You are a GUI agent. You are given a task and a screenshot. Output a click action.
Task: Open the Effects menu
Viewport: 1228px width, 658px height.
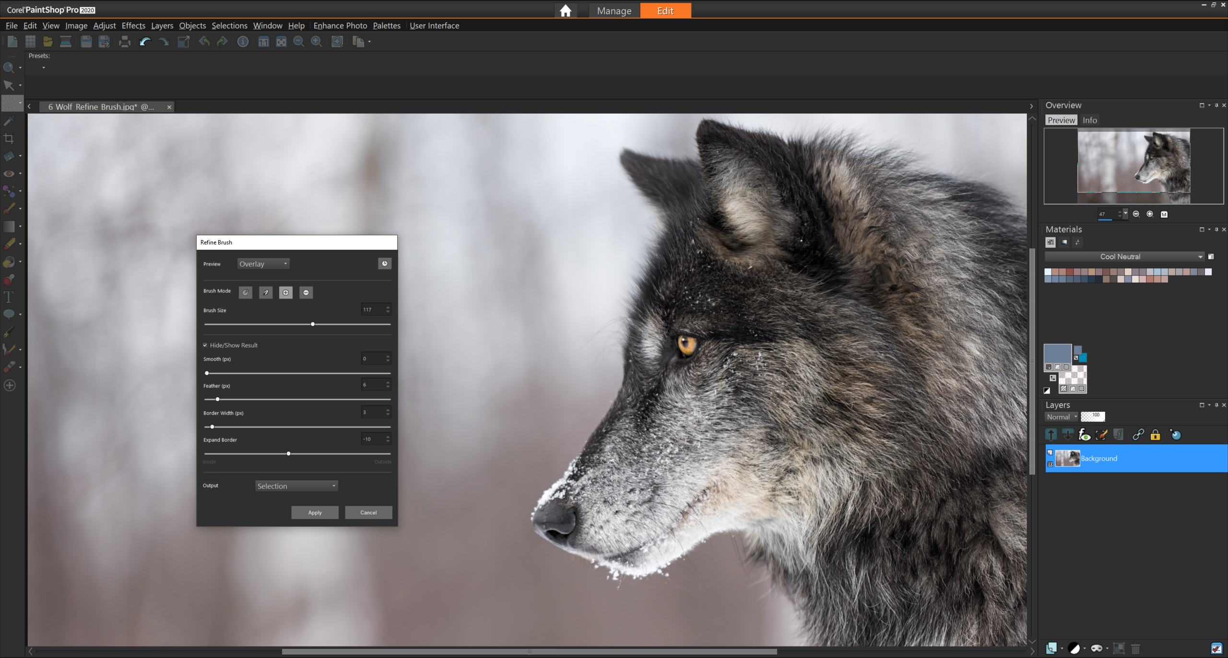pos(132,26)
